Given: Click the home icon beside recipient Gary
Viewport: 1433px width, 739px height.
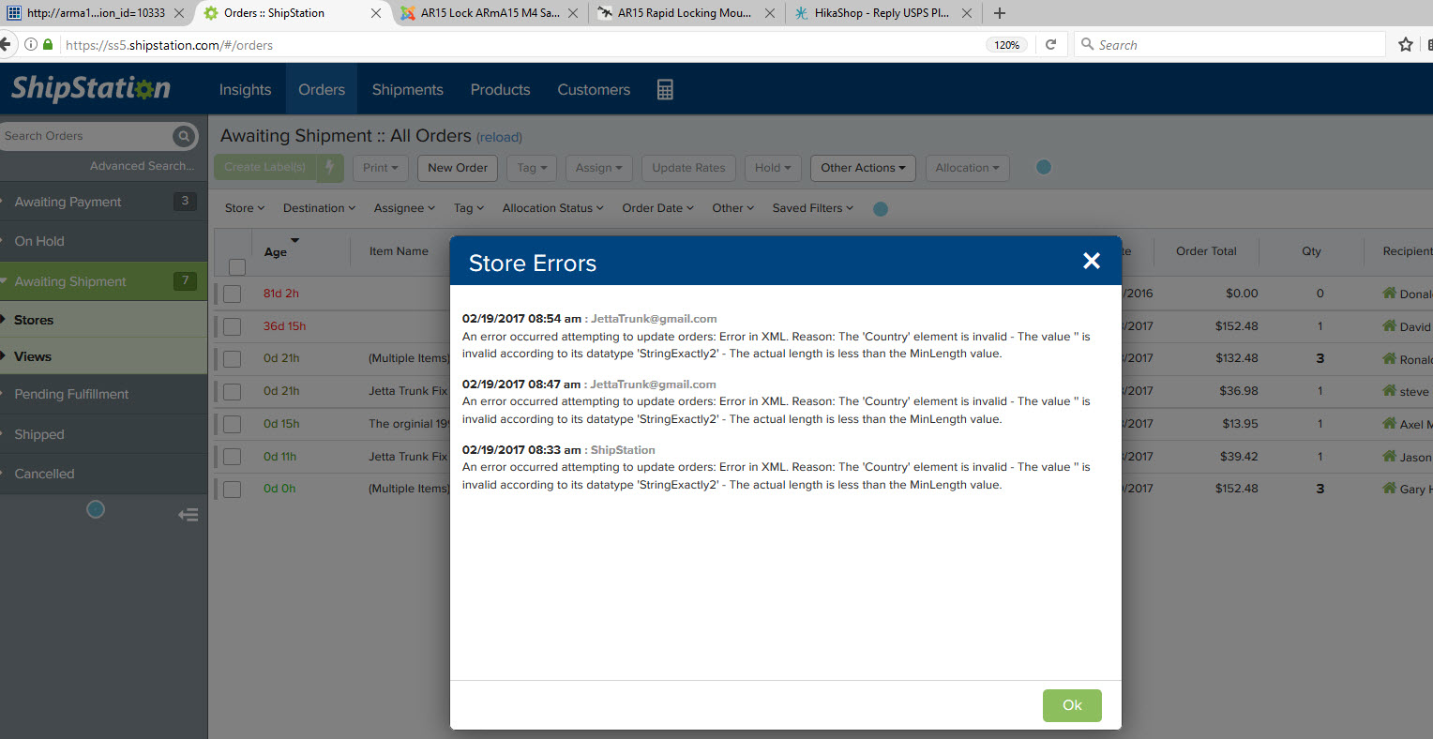Looking at the screenshot, I should point(1390,488).
